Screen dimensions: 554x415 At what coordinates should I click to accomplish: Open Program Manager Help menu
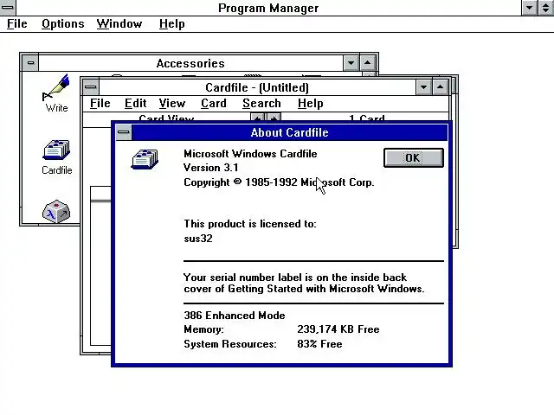point(171,23)
